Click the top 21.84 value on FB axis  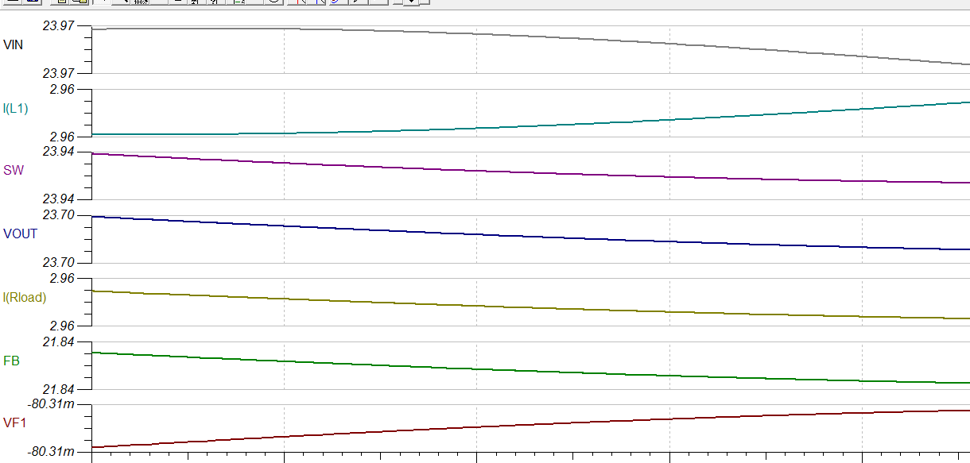pyautogui.click(x=59, y=341)
